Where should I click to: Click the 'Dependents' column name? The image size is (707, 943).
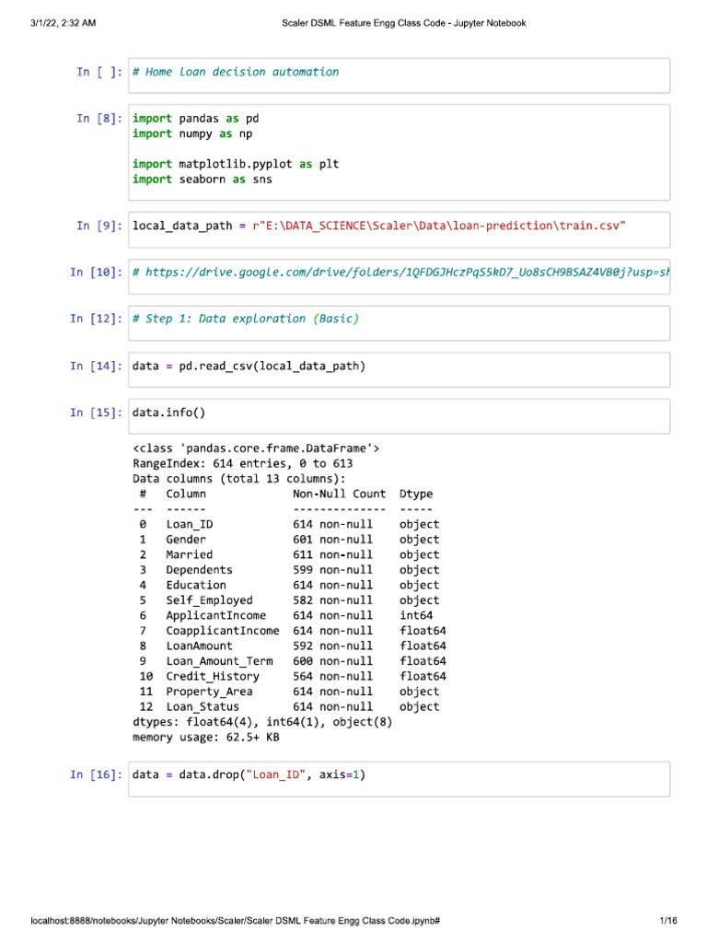200,570
